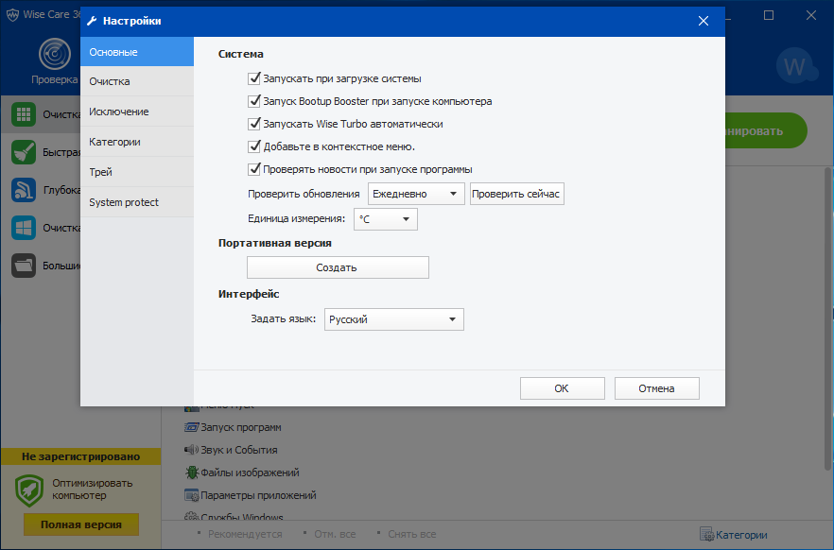This screenshot has width=834, height=550.
Task: Click the Проверить сейчас button
Action: [x=516, y=194]
